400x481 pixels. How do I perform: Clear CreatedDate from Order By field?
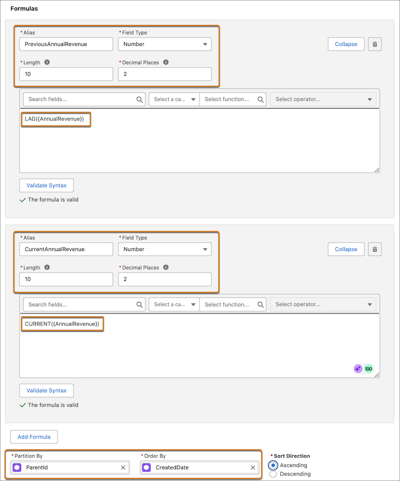252,467
